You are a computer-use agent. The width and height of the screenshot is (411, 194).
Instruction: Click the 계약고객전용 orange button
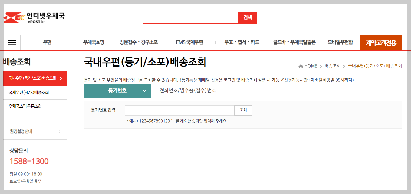[x=381, y=42]
